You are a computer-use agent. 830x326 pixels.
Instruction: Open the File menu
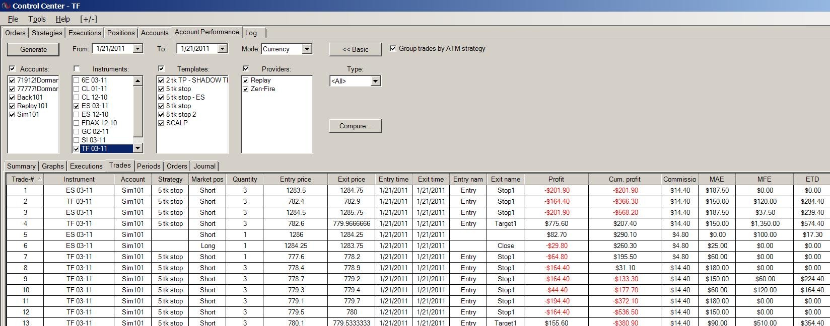click(13, 19)
